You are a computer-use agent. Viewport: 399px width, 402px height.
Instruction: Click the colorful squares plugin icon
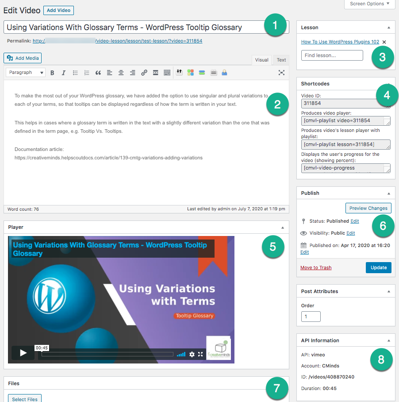[x=190, y=73]
